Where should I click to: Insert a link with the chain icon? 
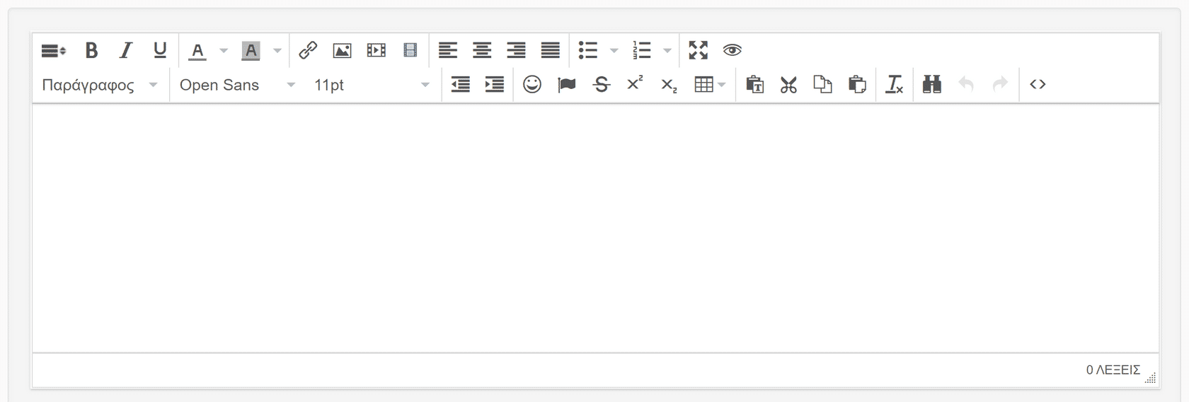(308, 50)
